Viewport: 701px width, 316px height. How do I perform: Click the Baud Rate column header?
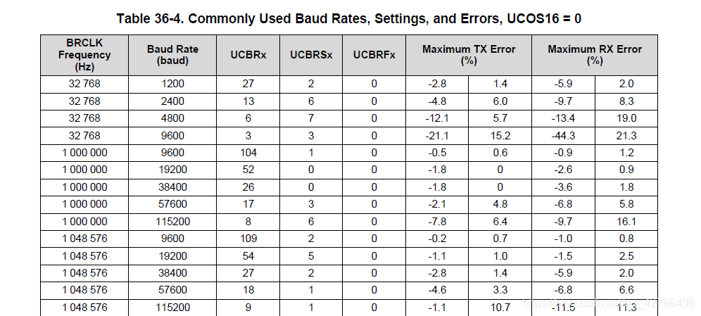tap(172, 55)
